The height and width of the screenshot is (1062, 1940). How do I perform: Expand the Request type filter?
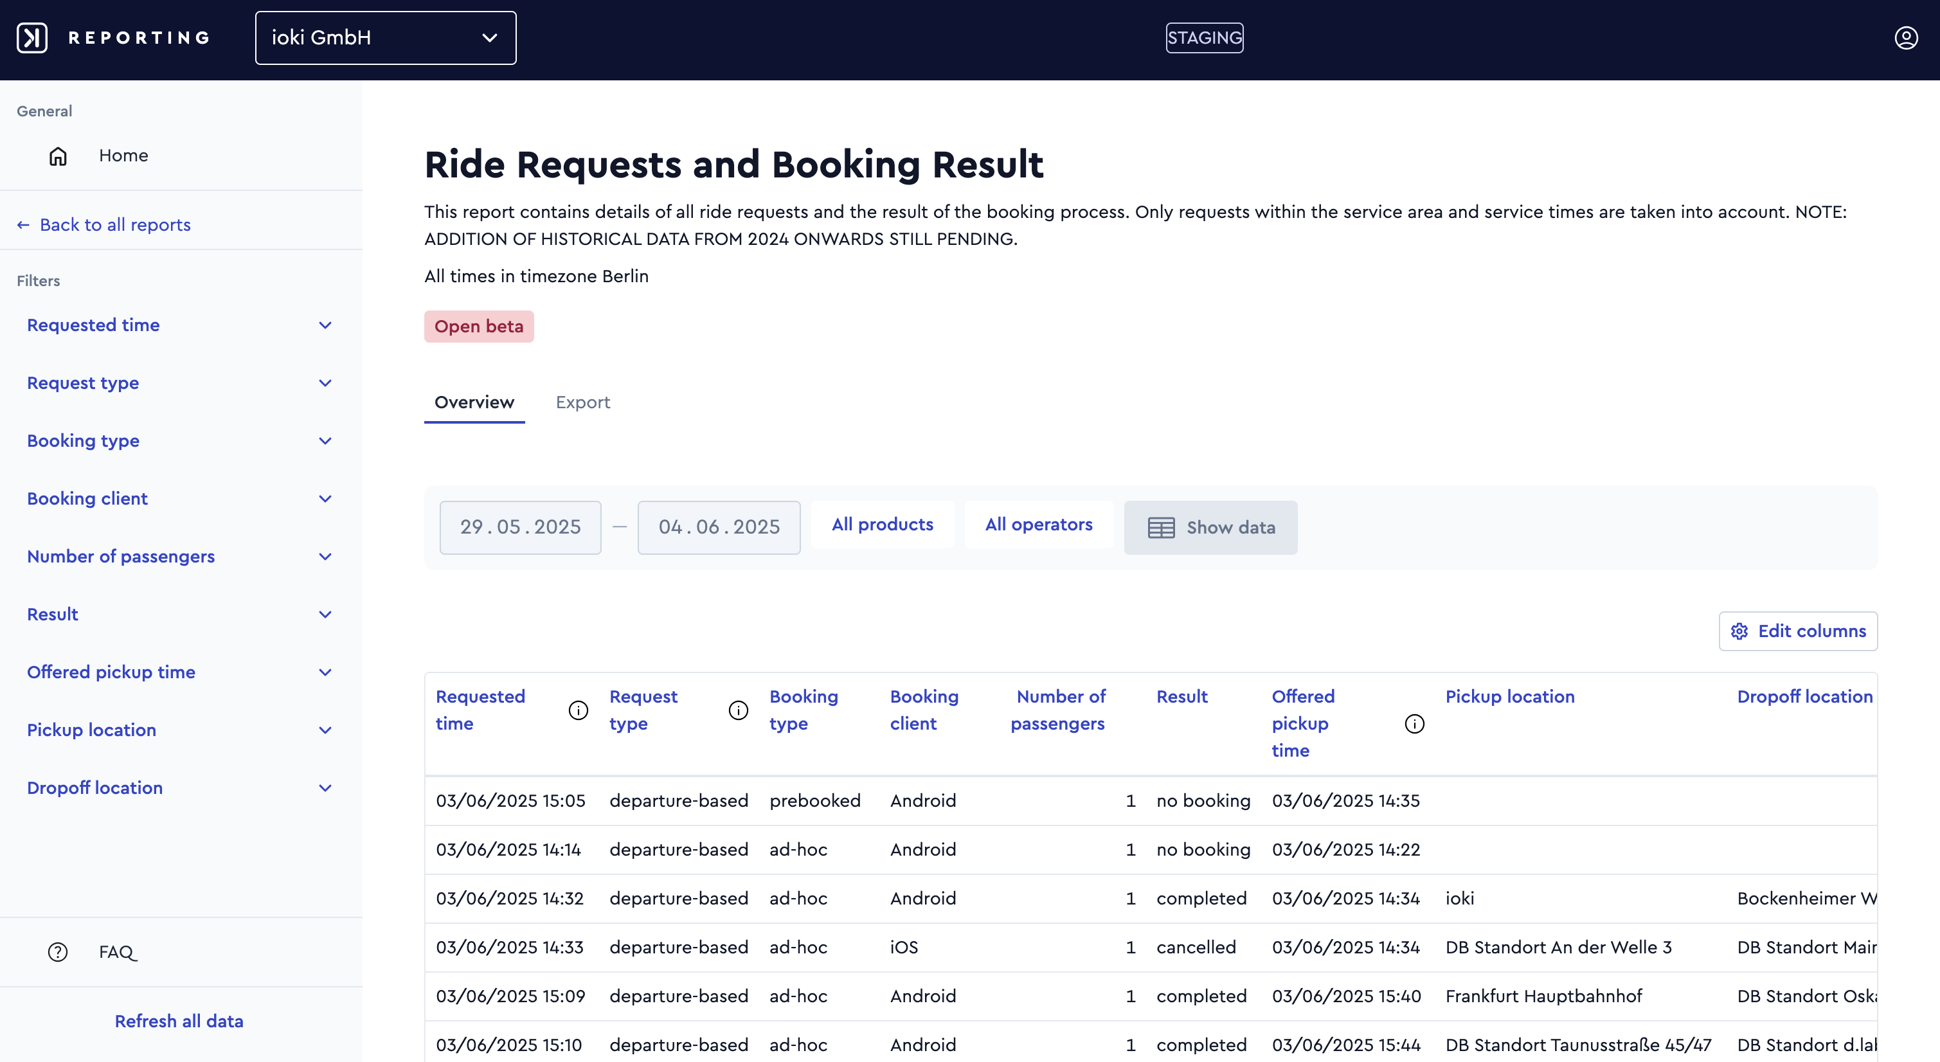(181, 383)
